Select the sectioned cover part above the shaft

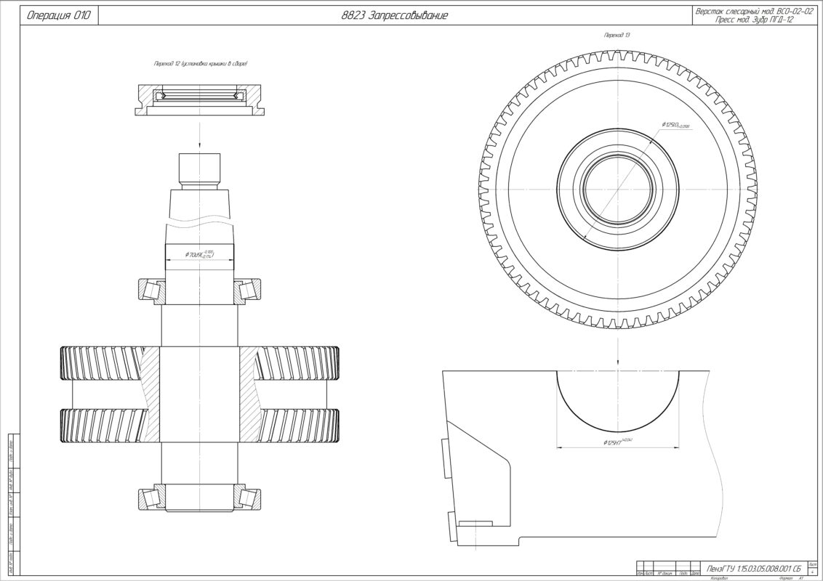(200, 99)
